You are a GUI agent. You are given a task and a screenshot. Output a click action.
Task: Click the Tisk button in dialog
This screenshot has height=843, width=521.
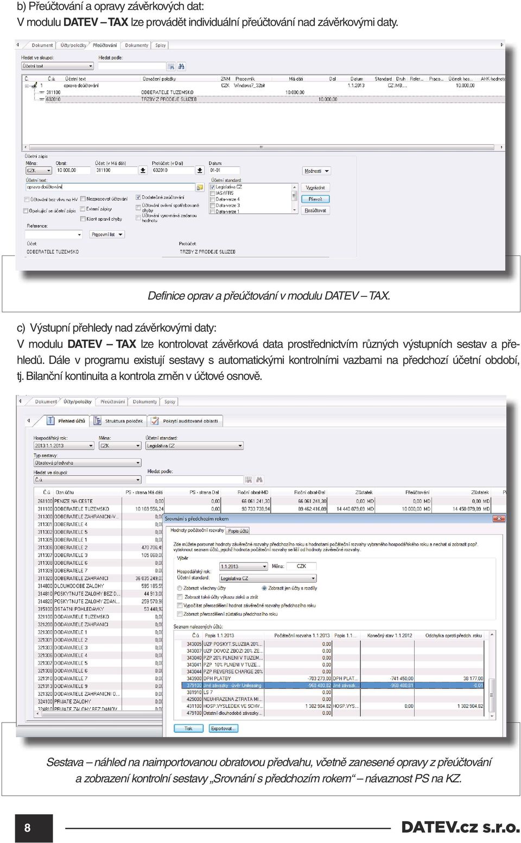188,729
